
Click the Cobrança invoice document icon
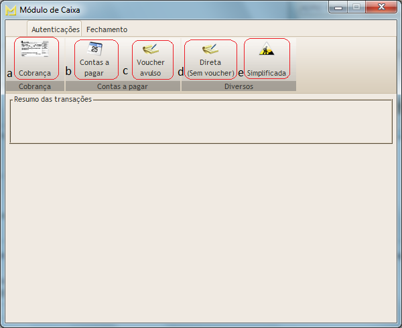click(x=35, y=50)
